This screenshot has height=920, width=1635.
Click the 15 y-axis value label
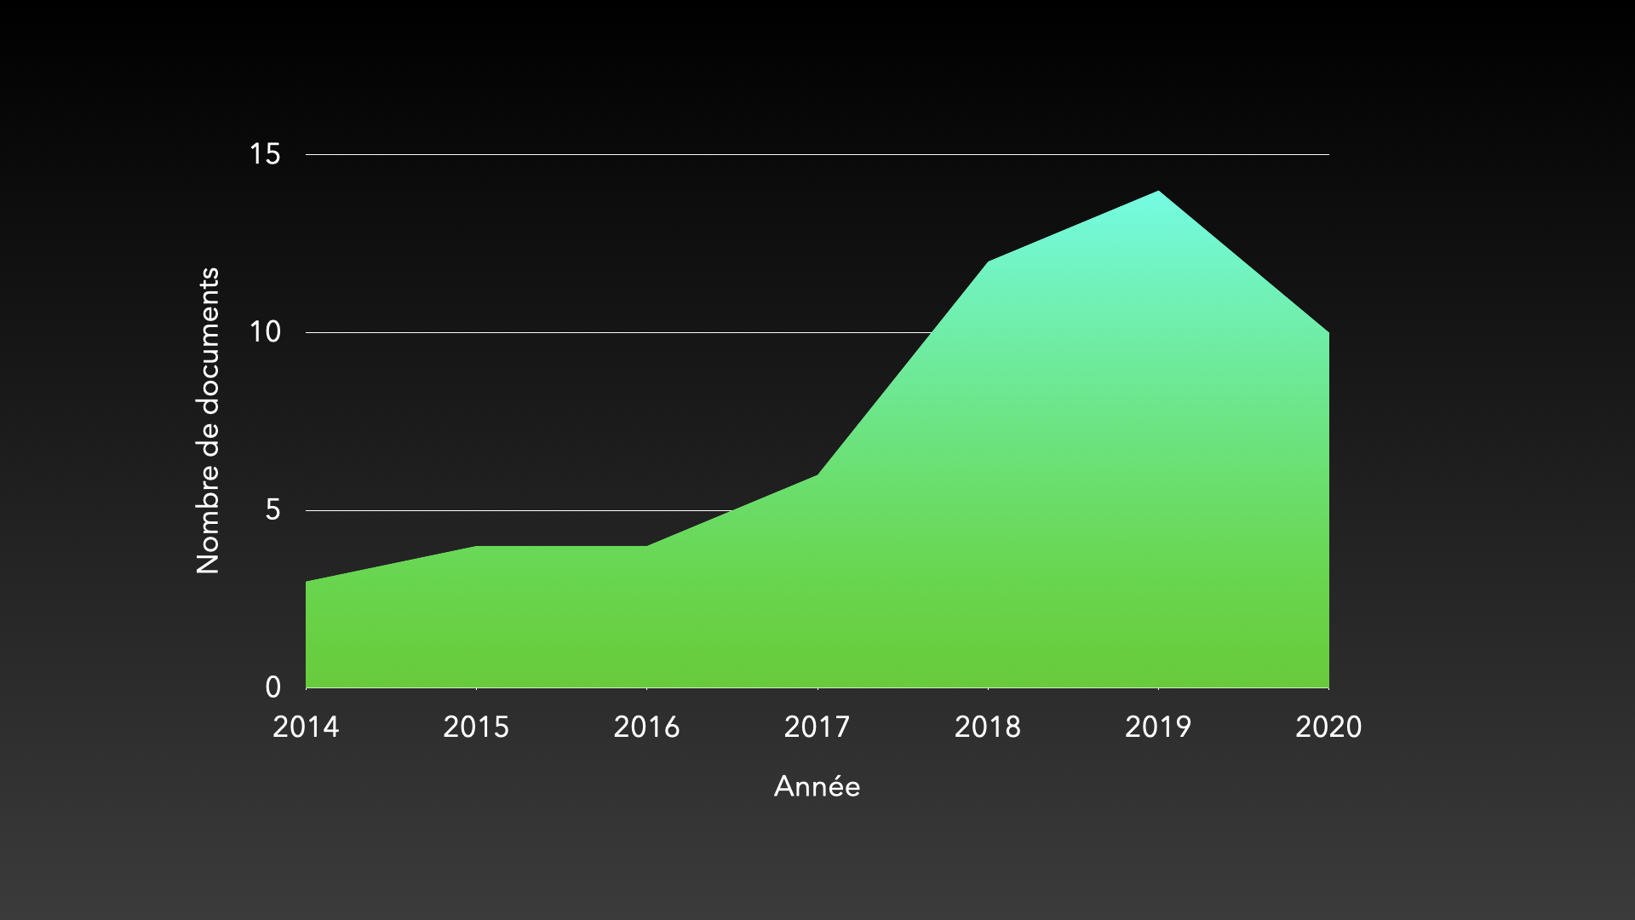pos(265,154)
